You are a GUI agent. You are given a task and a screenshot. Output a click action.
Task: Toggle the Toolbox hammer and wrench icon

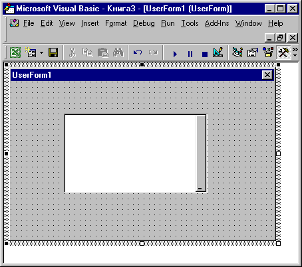click(x=283, y=52)
